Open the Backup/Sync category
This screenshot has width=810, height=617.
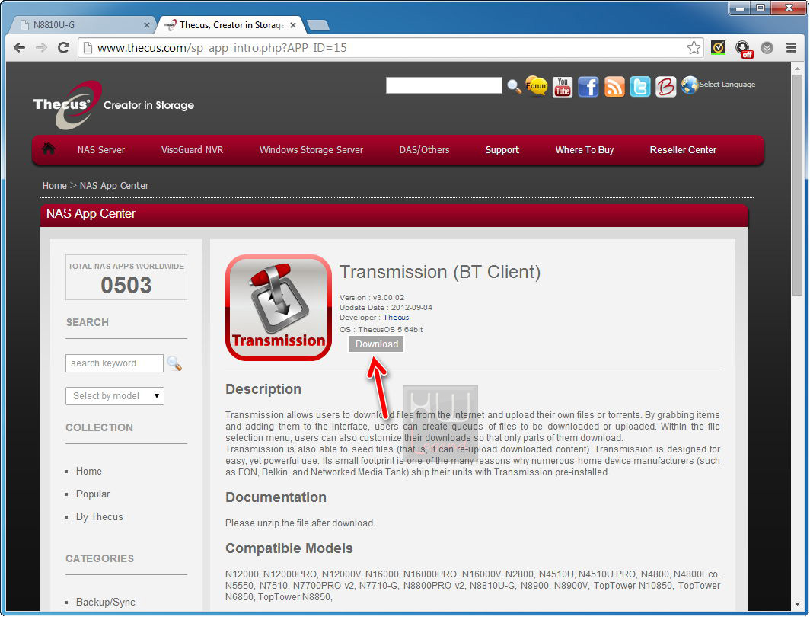(x=106, y=602)
